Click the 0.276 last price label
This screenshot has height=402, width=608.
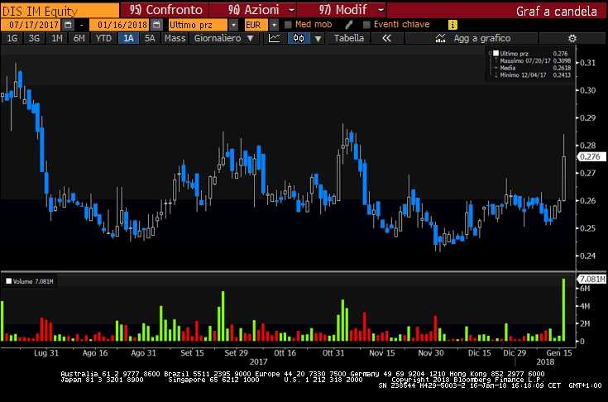pyautogui.click(x=591, y=156)
